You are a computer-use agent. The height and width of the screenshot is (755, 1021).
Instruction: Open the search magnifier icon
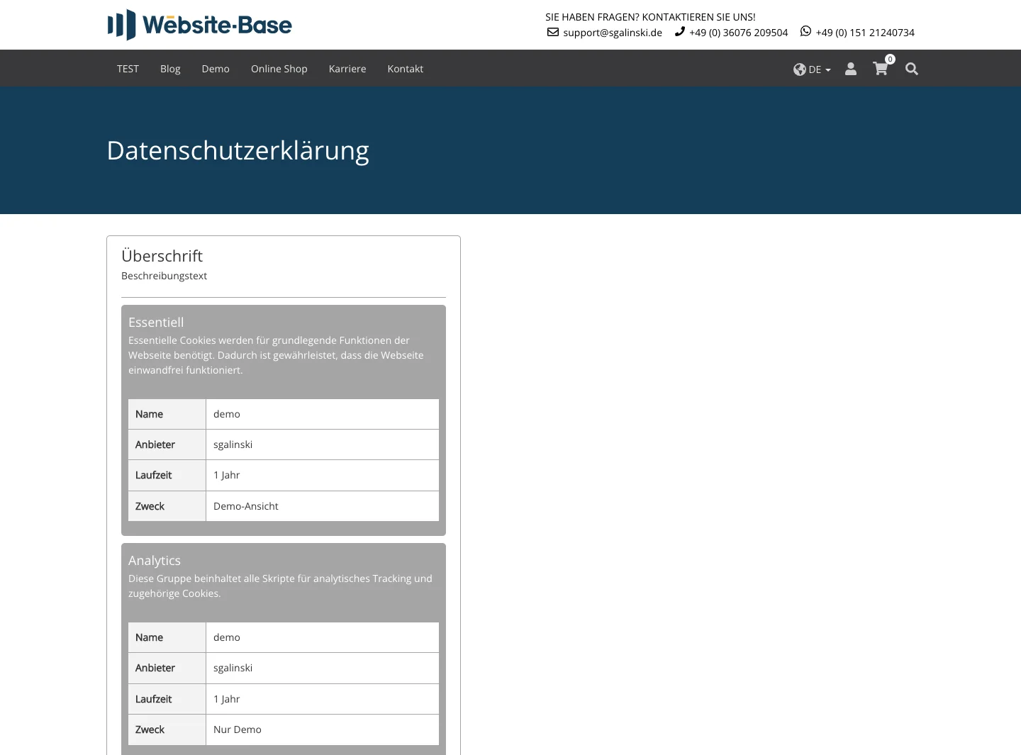coord(912,69)
